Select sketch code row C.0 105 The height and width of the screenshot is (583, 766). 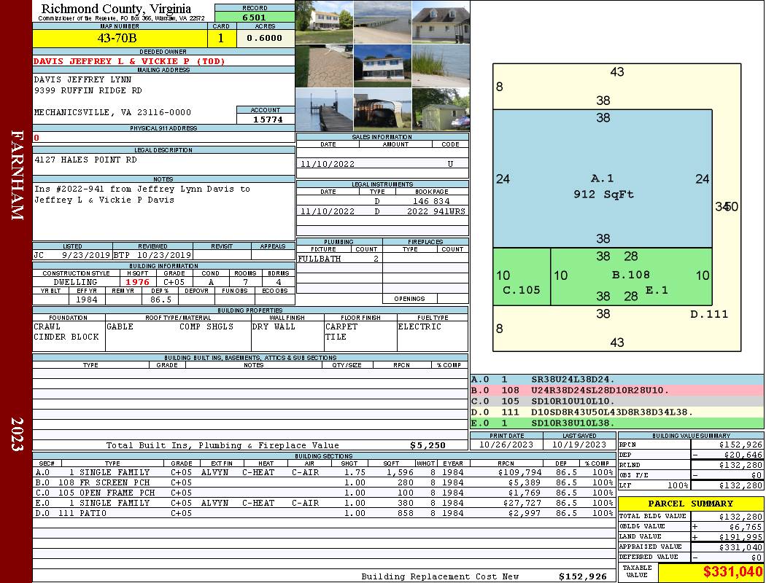click(x=616, y=401)
